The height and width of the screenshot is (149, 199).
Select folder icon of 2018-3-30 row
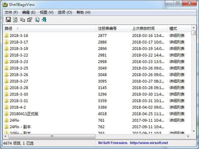pos(6,94)
